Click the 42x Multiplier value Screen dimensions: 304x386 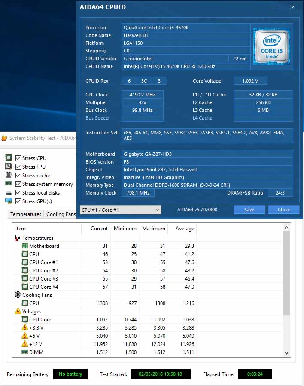(x=143, y=102)
